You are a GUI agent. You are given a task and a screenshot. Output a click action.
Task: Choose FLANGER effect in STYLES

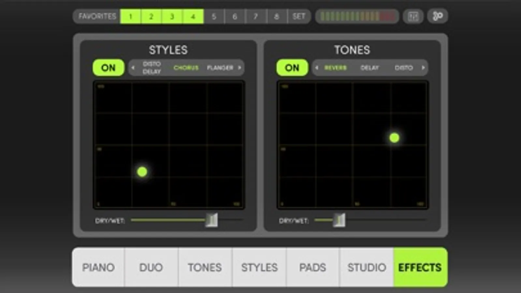click(220, 68)
